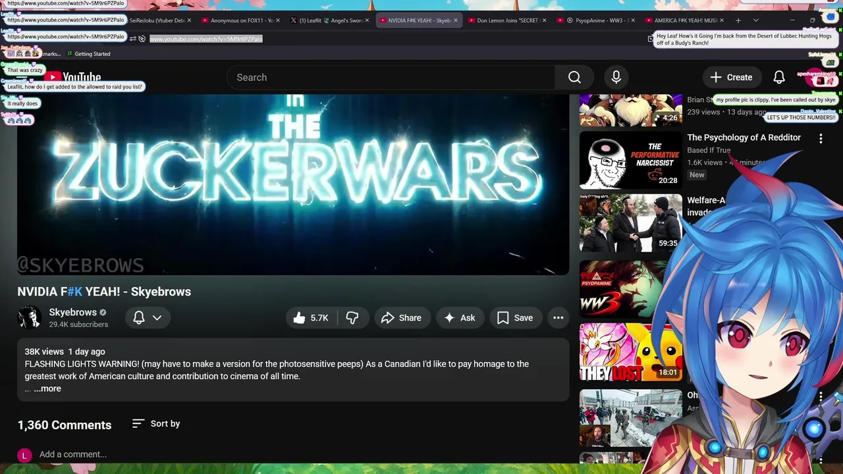The height and width of the screenshot is (474, 843).
Task: Switch to the X Leaflit Angel's Sword tab
Action: pos(329,20)
